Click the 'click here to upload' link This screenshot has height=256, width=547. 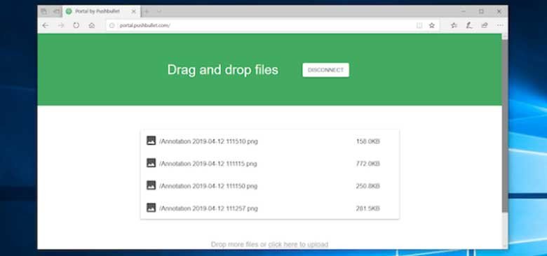[x=298, y=245]
